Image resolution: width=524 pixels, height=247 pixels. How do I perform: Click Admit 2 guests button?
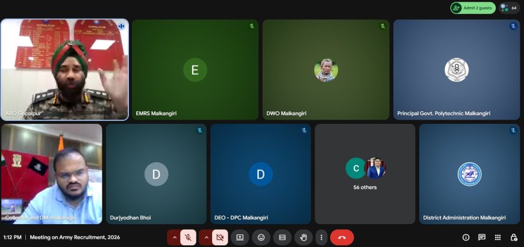coord(473,8)
